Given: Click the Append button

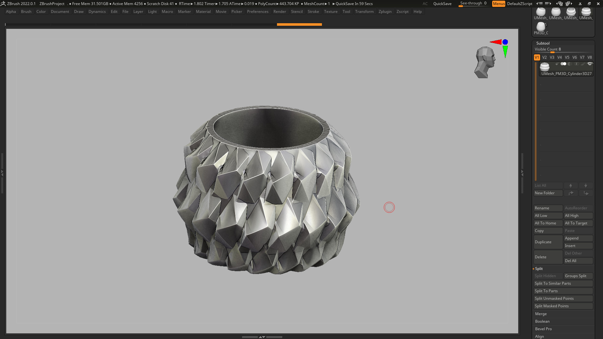Looking at the screenshot, I should pyautogui.click(x=578, y=238).
